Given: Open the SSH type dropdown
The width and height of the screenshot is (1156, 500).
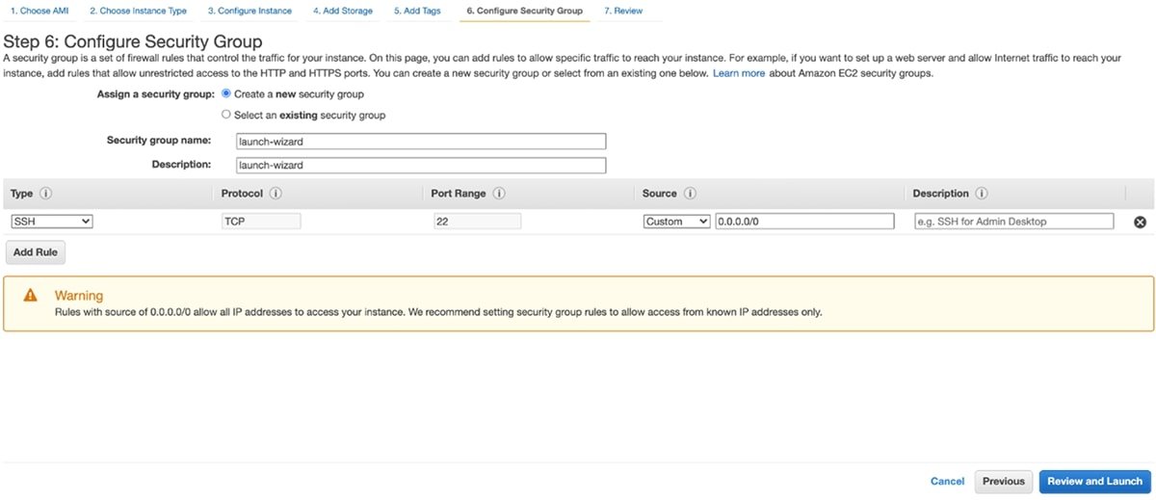Looking at the screenshot, I should 52,222.
